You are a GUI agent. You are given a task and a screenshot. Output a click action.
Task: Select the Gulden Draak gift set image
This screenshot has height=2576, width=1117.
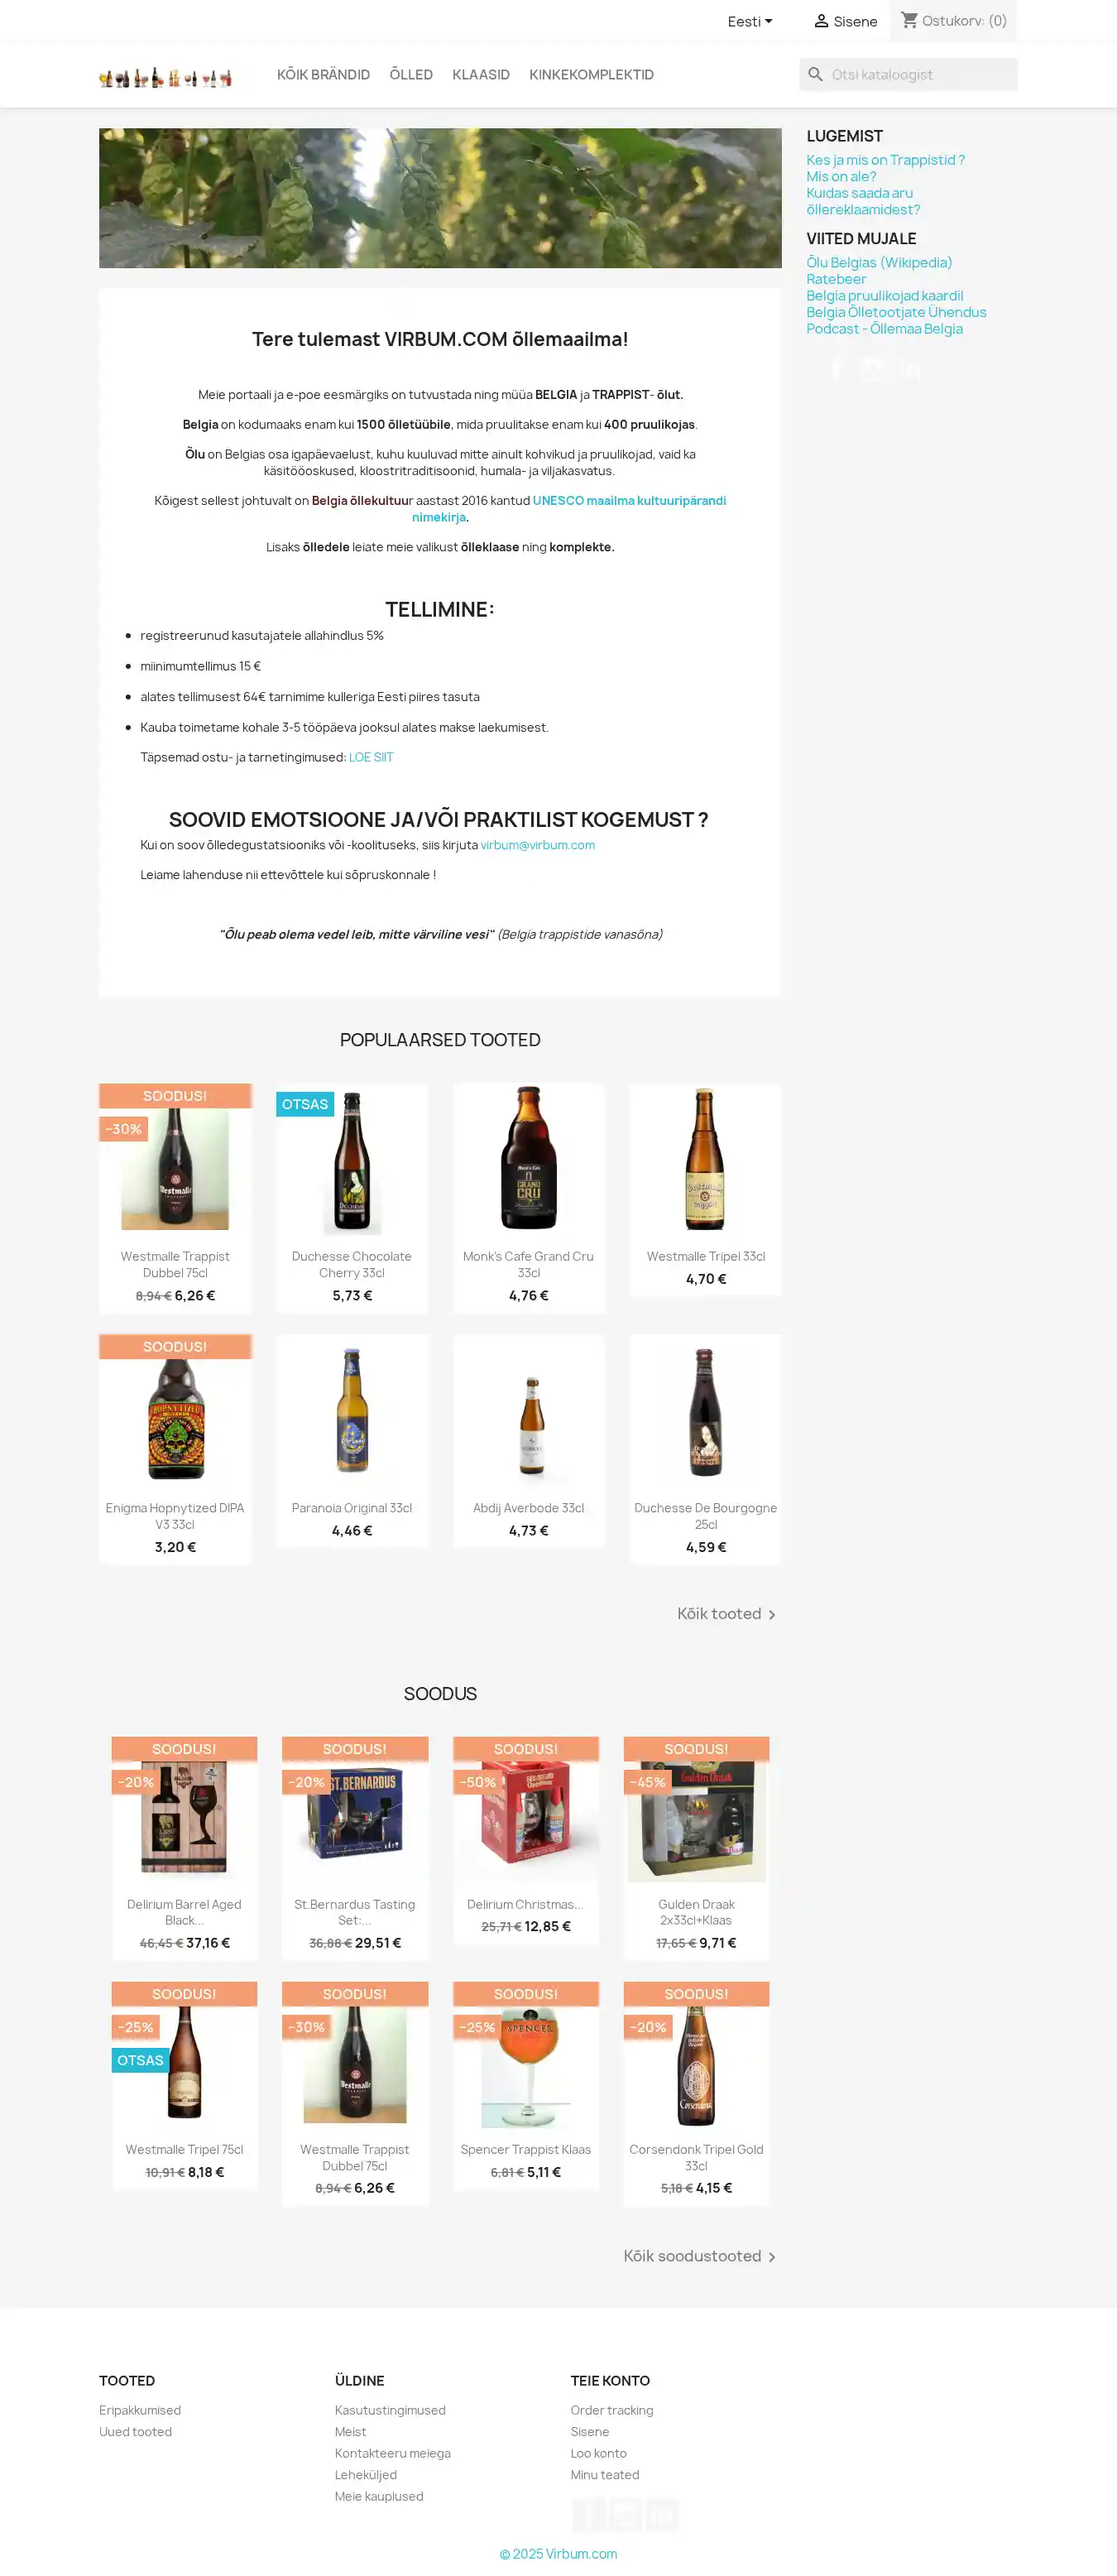click(697, 1815)
